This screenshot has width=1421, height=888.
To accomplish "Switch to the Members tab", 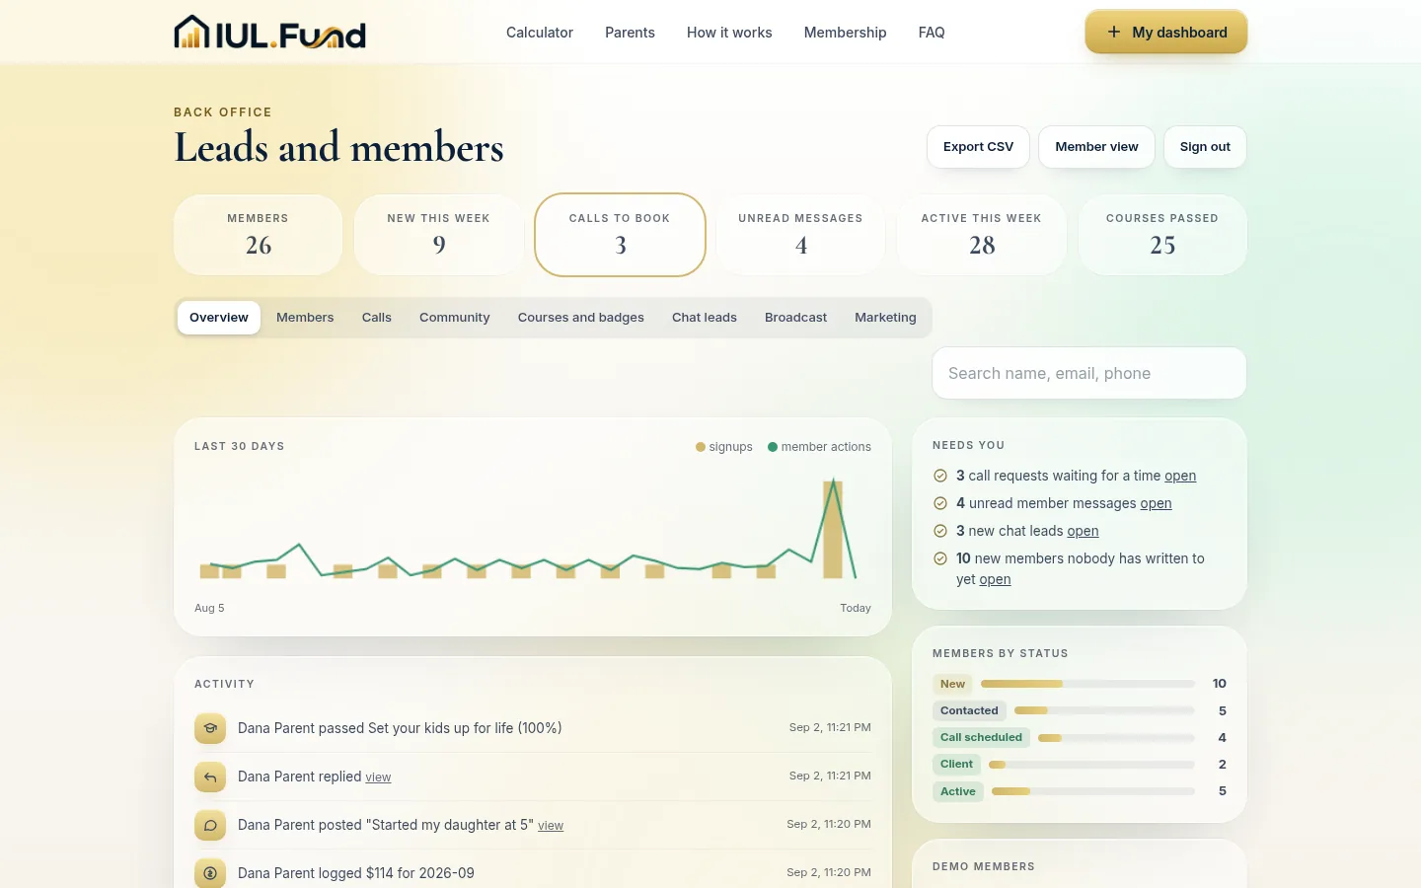I will coord(305,318).
